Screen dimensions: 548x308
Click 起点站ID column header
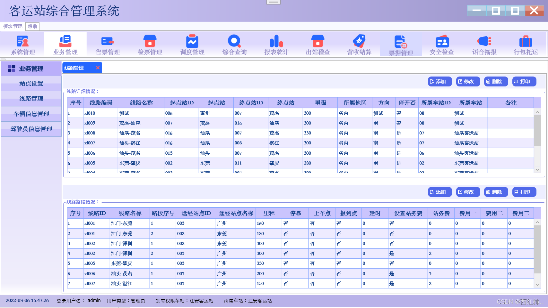(182, 103)
